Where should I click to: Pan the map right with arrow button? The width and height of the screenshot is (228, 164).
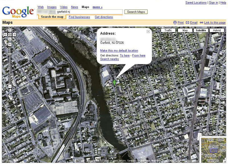pyautogui.click(x=14, y=34)
